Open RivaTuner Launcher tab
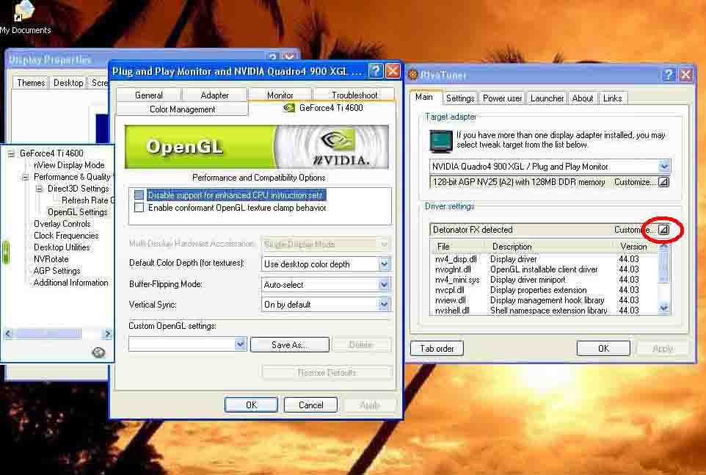706x475 pixels. pyautogui.click(x=547, y=98)
